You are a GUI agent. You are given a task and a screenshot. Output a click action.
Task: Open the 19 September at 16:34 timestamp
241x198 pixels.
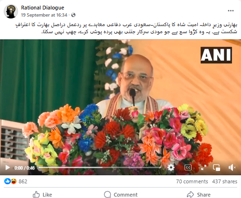tap(44, 15)
